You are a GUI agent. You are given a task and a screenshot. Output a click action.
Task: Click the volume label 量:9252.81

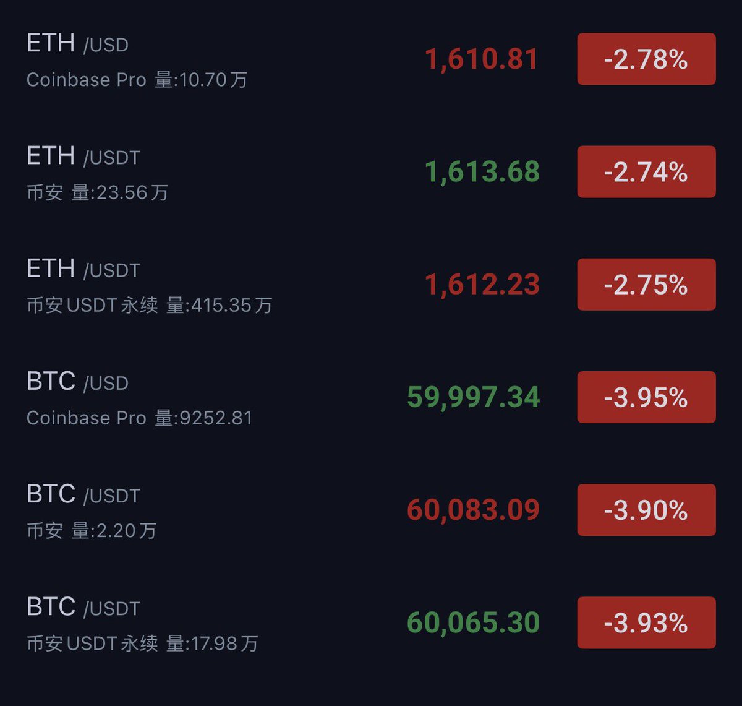pyautogui.click(x=203, y=418)
